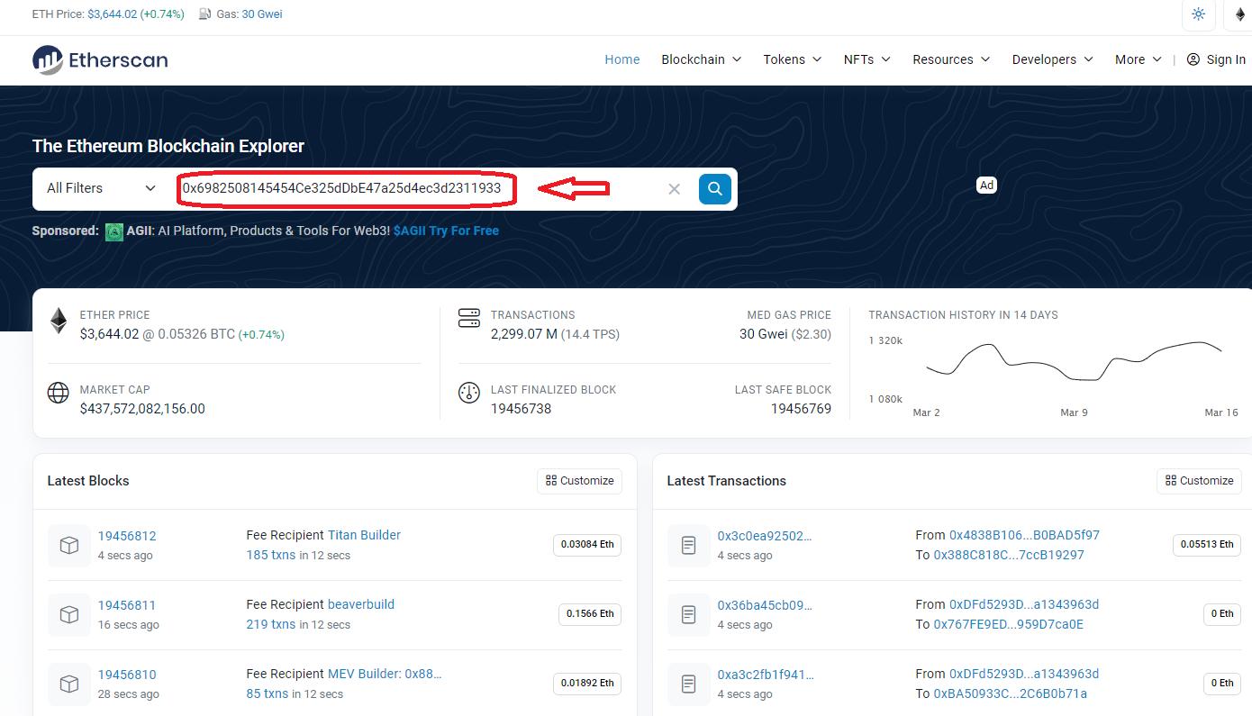The image size is (1252, 716).
Task: Click the document icon for transaction 0xa3c2fb1f941
Action: tap(689, 684)
